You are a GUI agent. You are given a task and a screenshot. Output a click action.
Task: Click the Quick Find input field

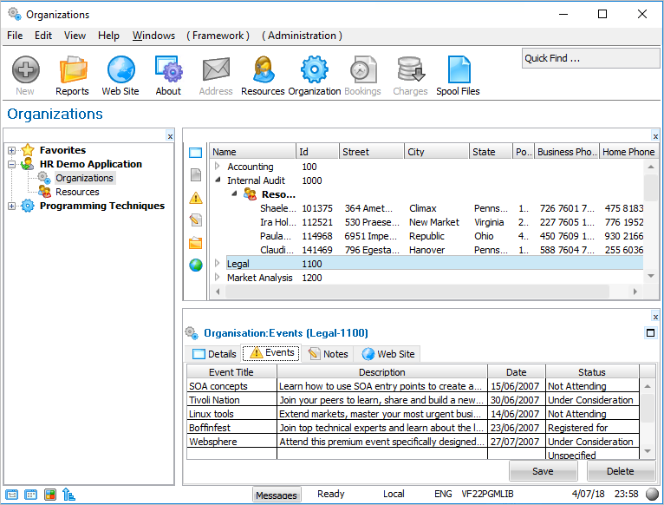(590, 58)
